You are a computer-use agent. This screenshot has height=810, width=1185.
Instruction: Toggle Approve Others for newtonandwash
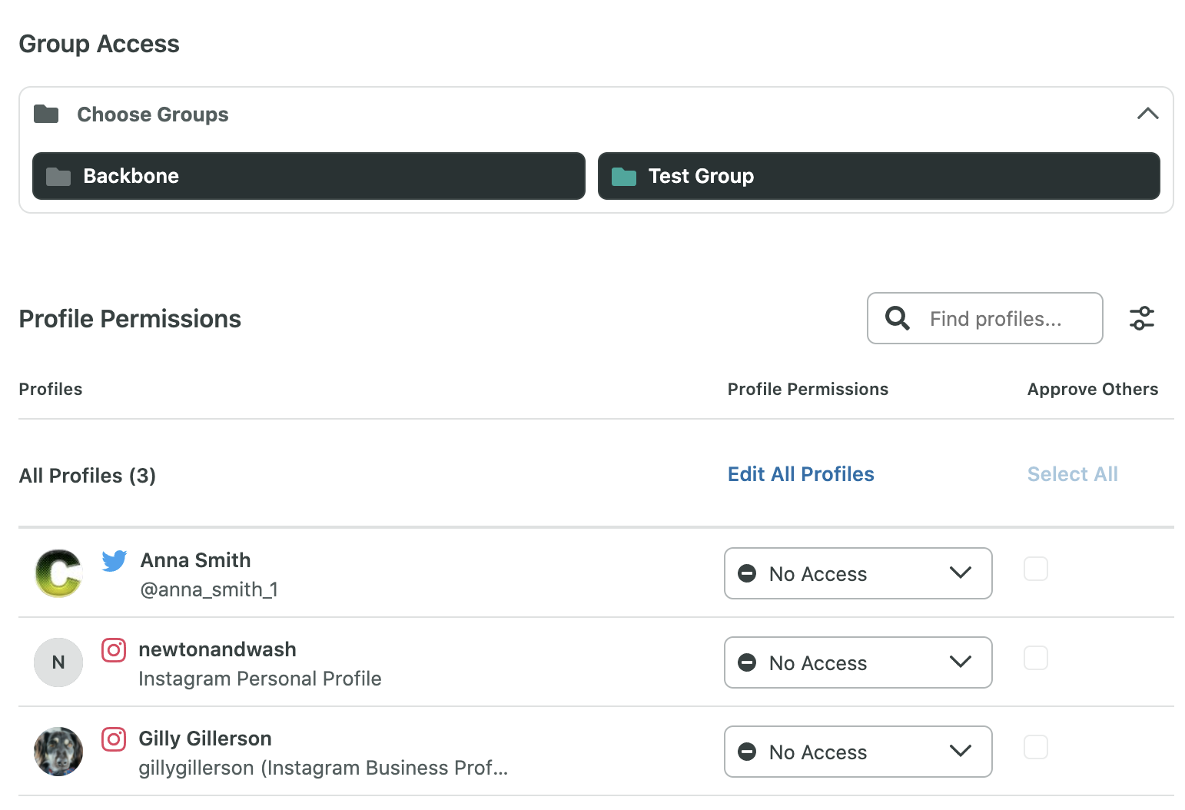coord(1036,658)
